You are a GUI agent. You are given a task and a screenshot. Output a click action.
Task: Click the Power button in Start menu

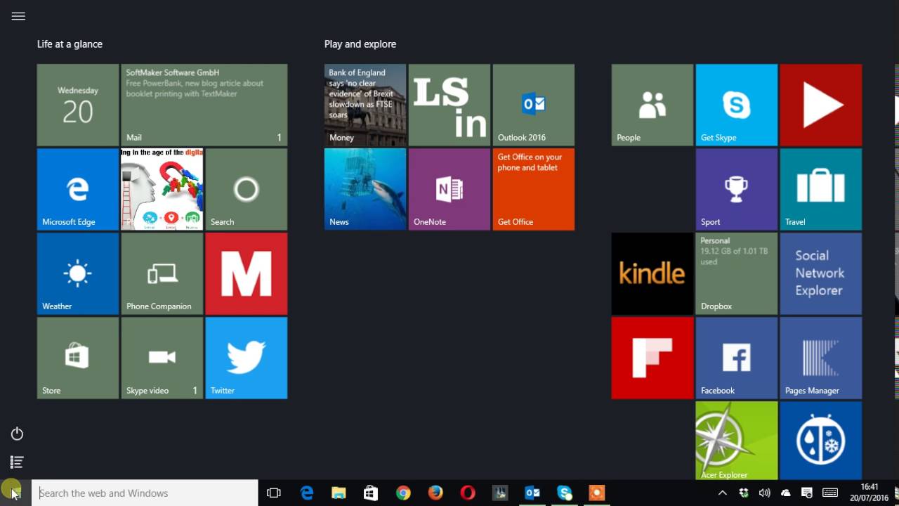click(x=18, y=434)
